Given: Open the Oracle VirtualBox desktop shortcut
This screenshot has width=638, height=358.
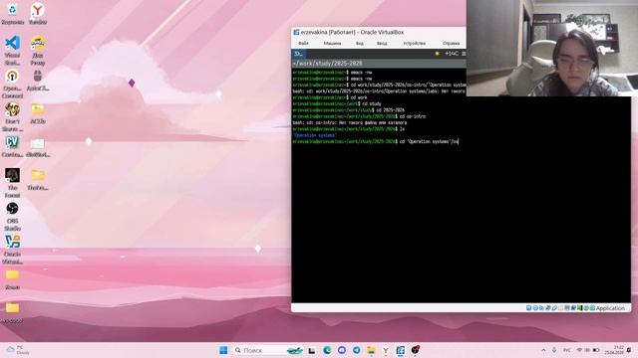Looking at the screenshot, I should tap(13, 250).
